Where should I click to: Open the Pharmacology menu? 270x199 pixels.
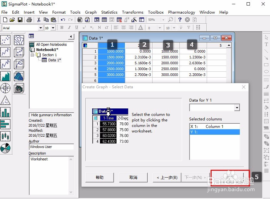click(x=181, y=12)
